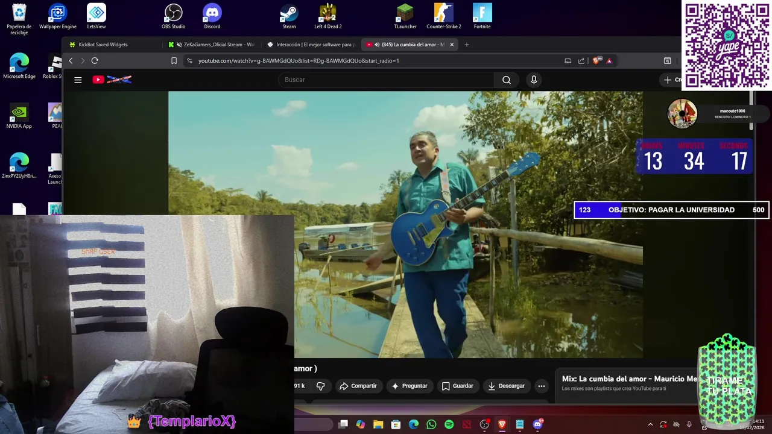Click the Brave browser taskbar icon
Viewport: 772px width, 434px height.
point(502,424)
